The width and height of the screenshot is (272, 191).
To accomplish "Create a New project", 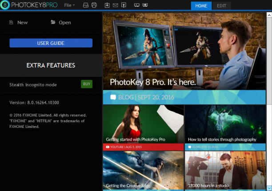I will pos(18,23).
